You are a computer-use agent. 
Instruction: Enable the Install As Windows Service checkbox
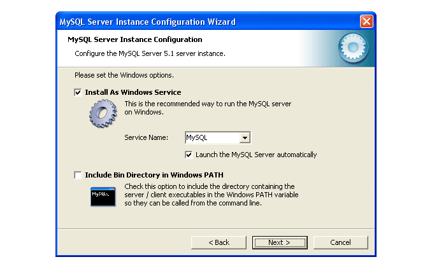[78, 92]
